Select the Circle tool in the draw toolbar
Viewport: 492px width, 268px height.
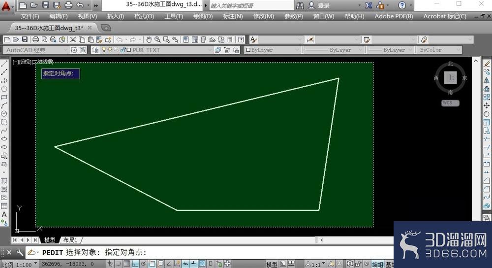[x=4, y=114]
